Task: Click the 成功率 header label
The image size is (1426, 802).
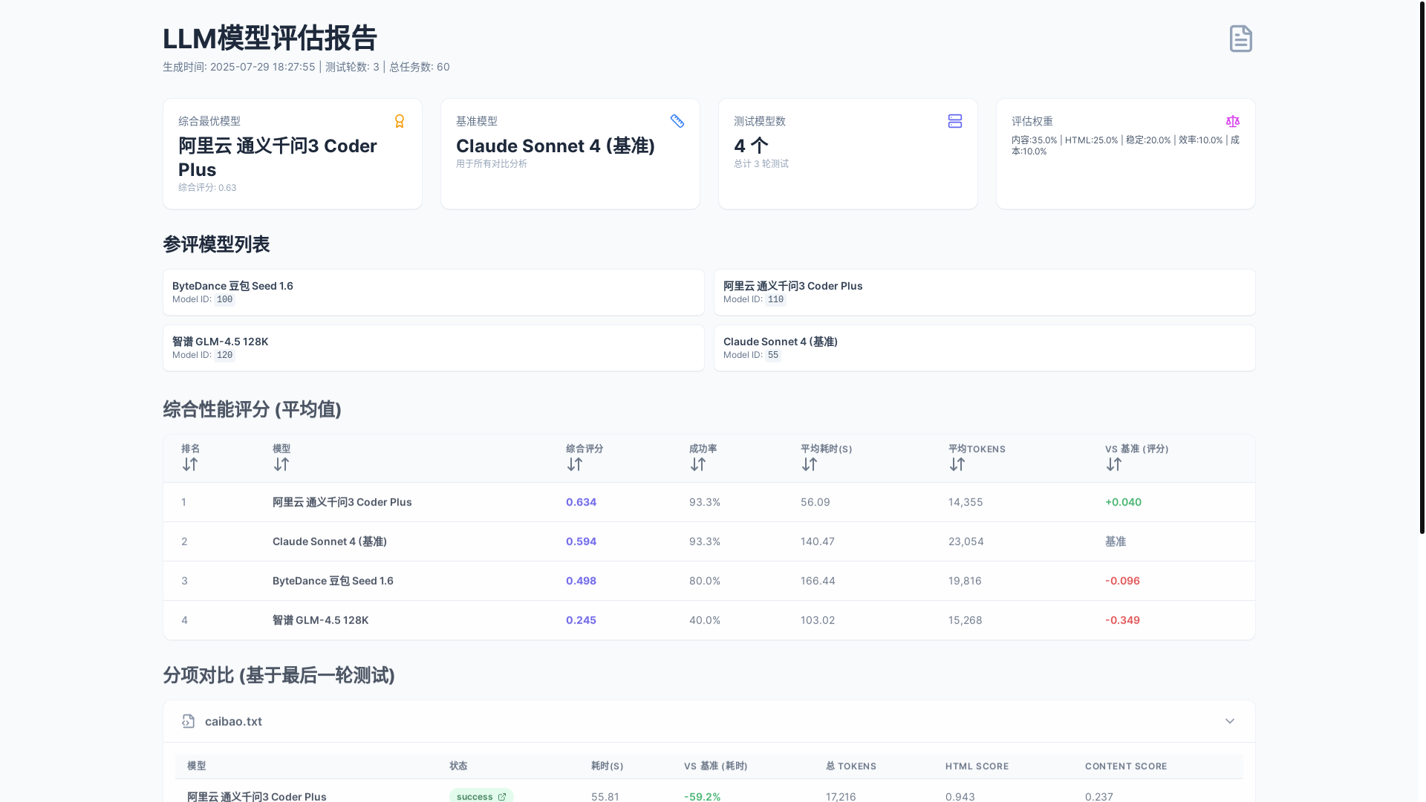Action: (703, 449)
